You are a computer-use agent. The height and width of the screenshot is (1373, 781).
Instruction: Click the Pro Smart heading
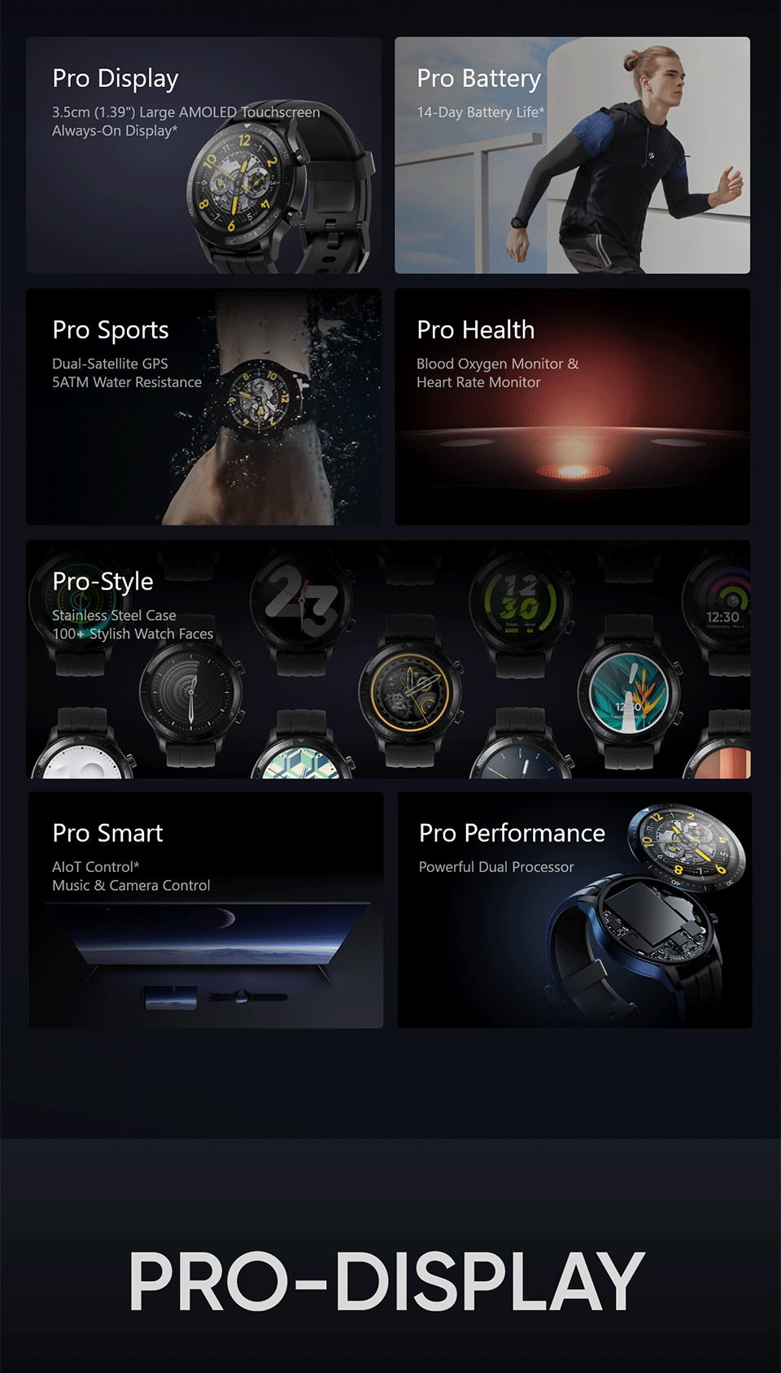click(107, 833)
